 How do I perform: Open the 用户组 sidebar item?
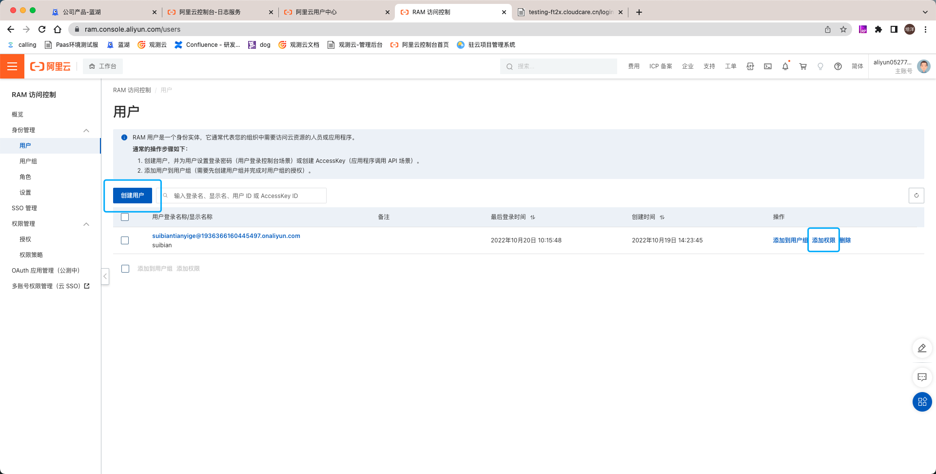[x=28, y=161]
